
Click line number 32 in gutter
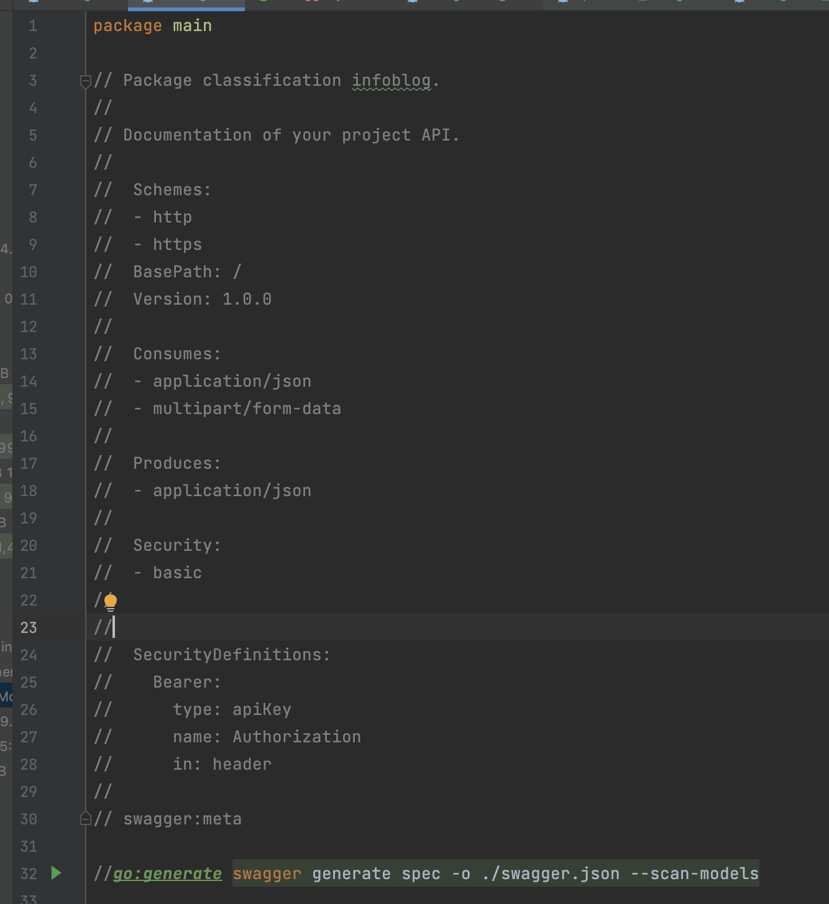coord(29,874)
